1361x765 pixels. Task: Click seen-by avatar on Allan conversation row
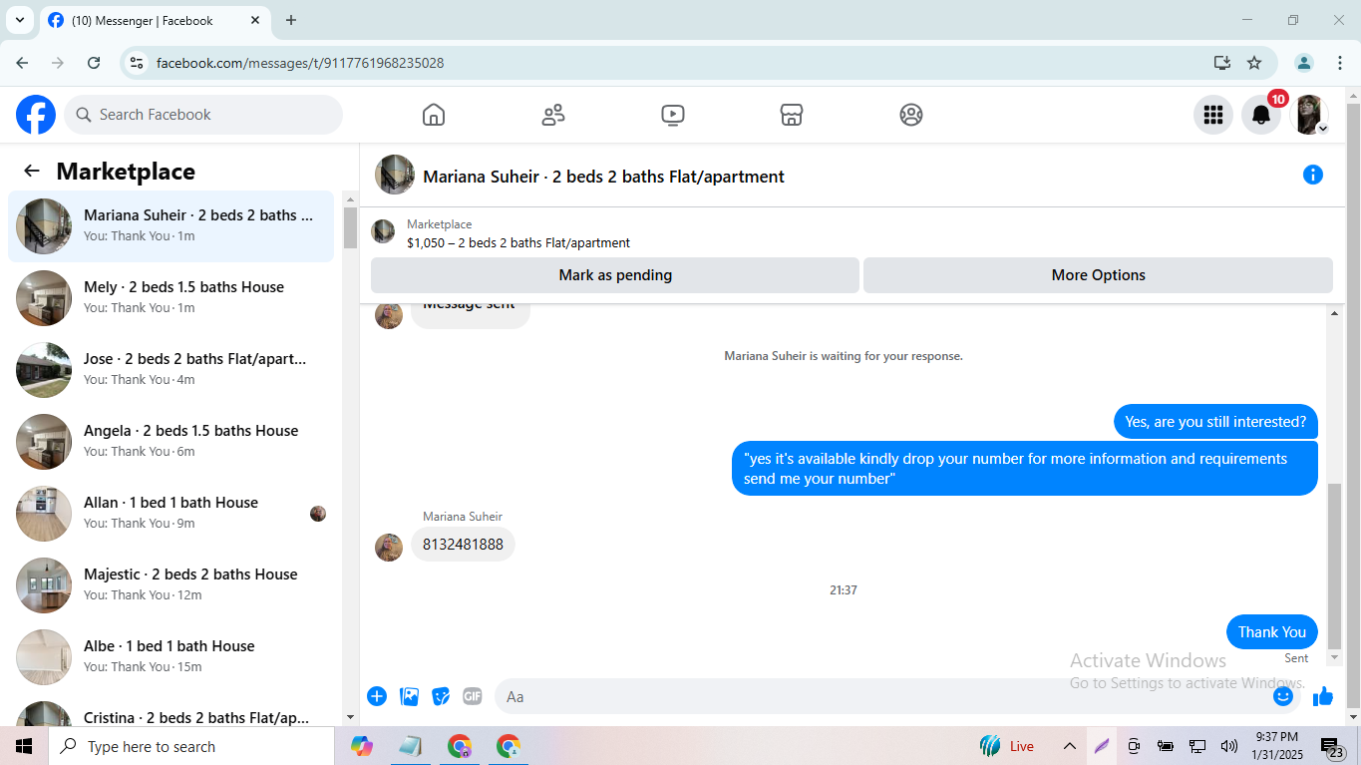[318, 514]
